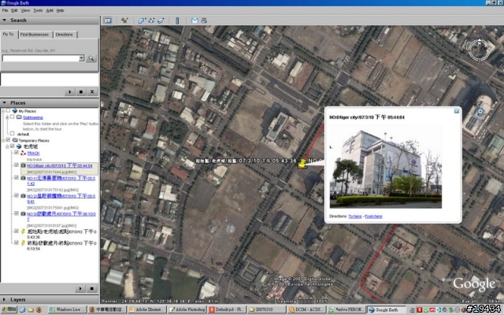Viewport: 504px width, 315px height.
Task: Click the Windows Start button
Action: click(9, 309)
